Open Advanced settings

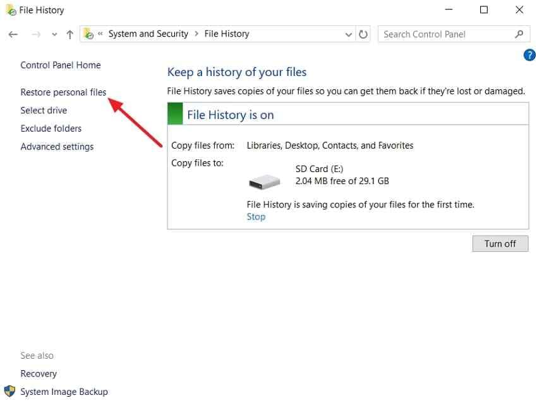click(57, 147)
